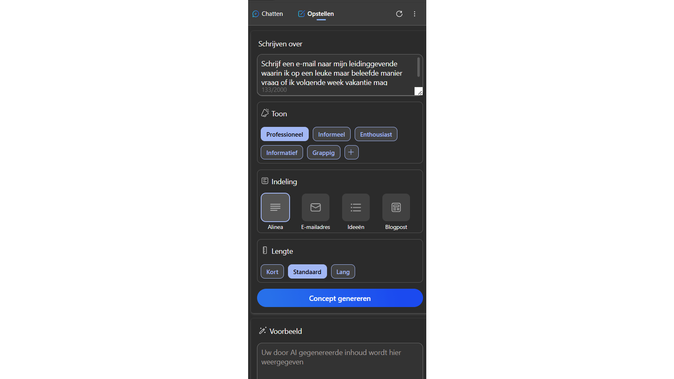Select the Grappig tone
The width and height of the screenshot is (674, 379).
point(323,152)
